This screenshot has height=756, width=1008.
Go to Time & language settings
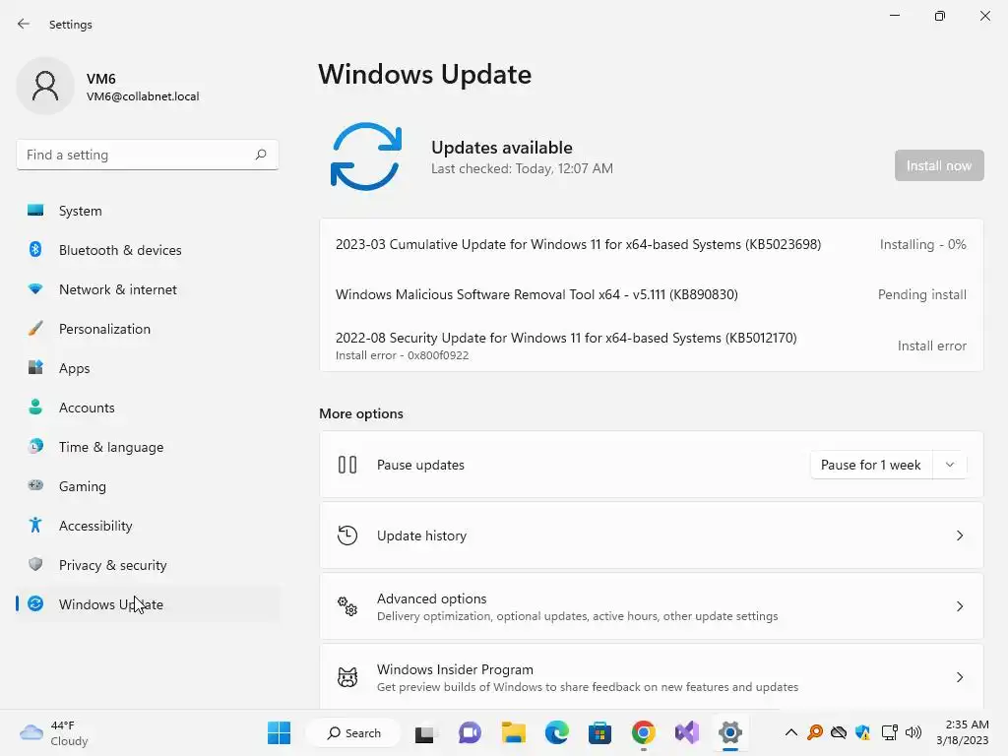(148, 446)
